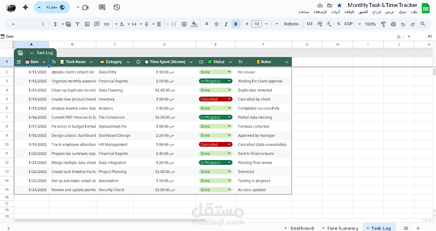
Task: Open the search menus magnifier tool
Action: [x=423, y=24]
